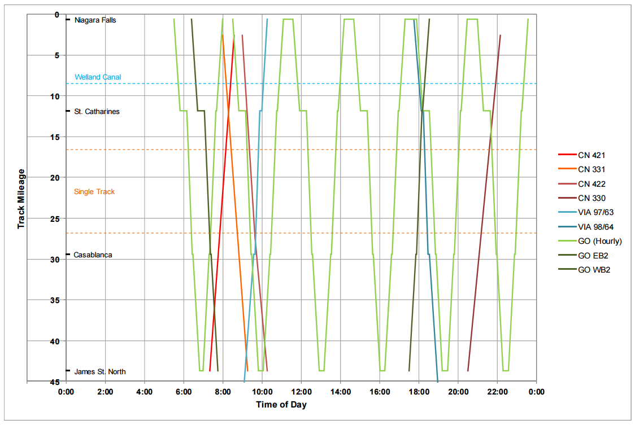Click the Welland Canal annotation text

[x=98, y=77]
